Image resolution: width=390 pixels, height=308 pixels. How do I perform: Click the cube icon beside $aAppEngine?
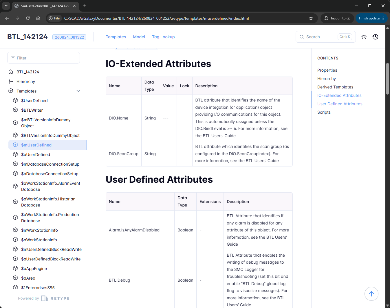click(x=15, y=268)
